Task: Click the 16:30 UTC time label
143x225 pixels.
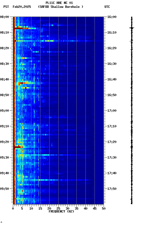Action: point(112,64)
